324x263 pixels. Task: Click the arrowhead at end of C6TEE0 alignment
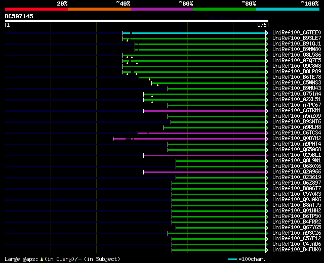pos(267,33)
